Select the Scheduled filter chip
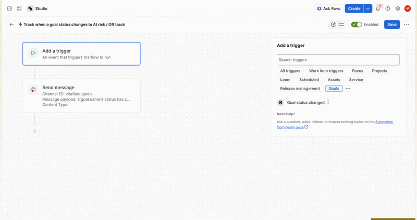This screenshot has height=220, width=417. (x=309, y=80)
